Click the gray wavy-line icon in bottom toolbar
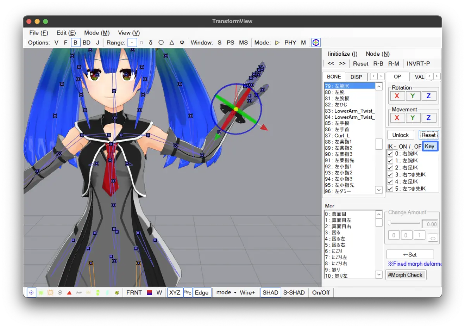The image size is (465, 328). click(x=79, y=292)
